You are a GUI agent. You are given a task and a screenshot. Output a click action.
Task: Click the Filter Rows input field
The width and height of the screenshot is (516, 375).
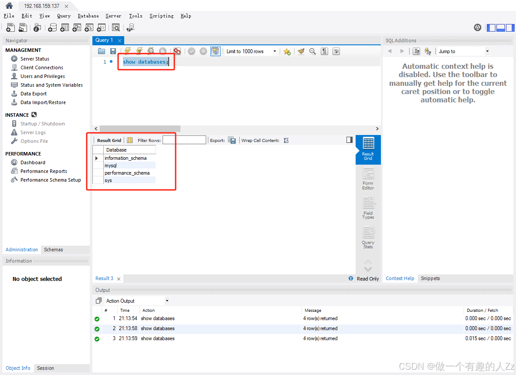pos(184,140)
